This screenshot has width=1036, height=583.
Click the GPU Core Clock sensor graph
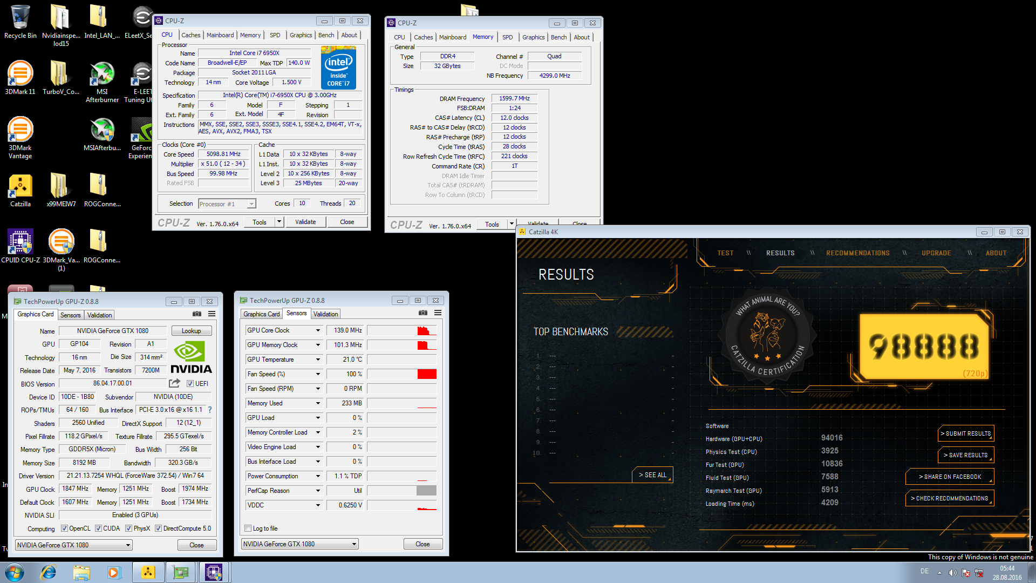pyautogui.click(x=402, y=330)
